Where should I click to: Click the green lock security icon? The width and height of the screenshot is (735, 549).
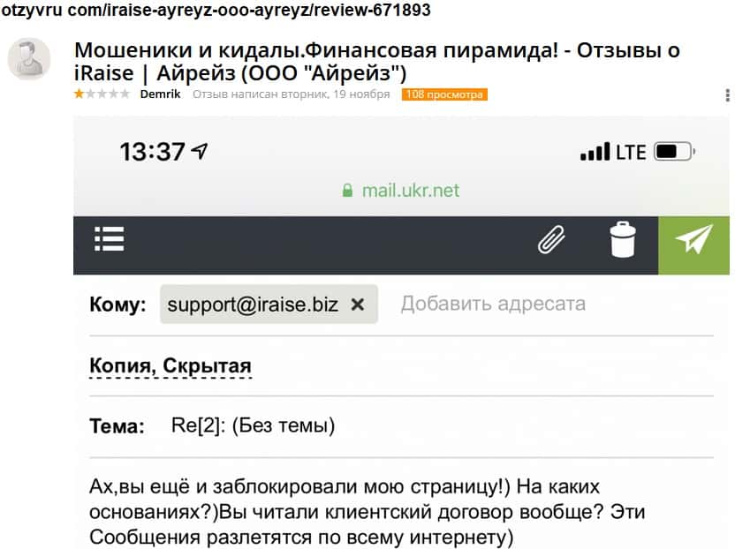(x=347, y=190)
